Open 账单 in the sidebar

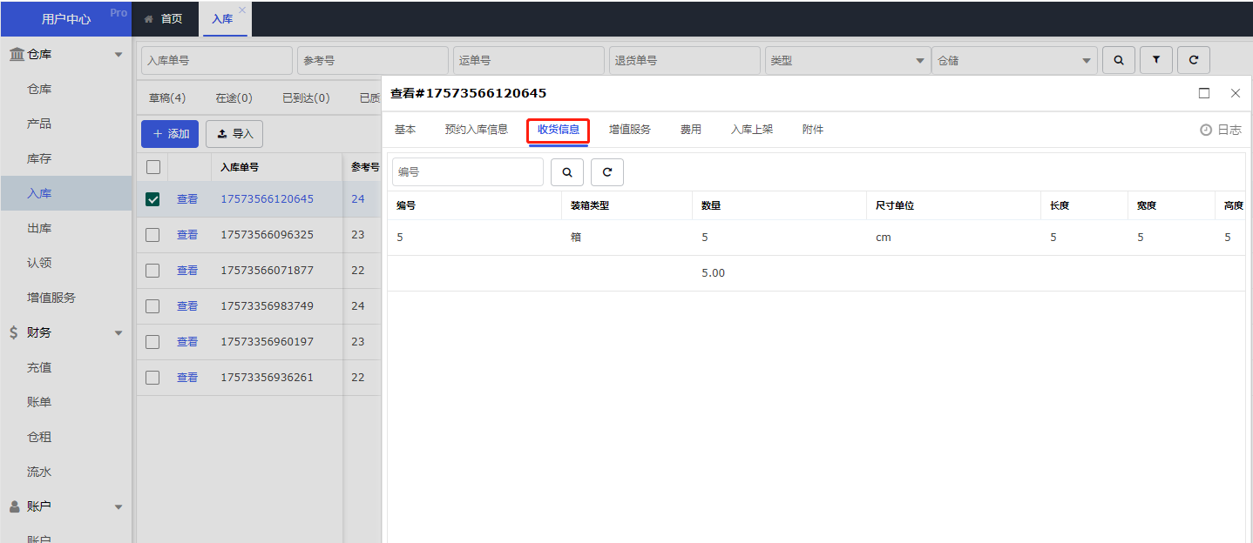65,402
